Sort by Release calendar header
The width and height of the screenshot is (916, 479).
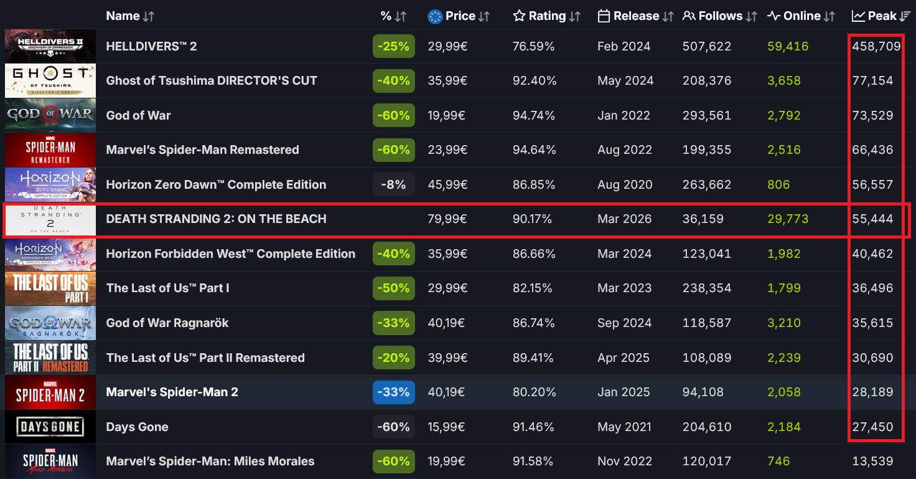coord(635,16)
